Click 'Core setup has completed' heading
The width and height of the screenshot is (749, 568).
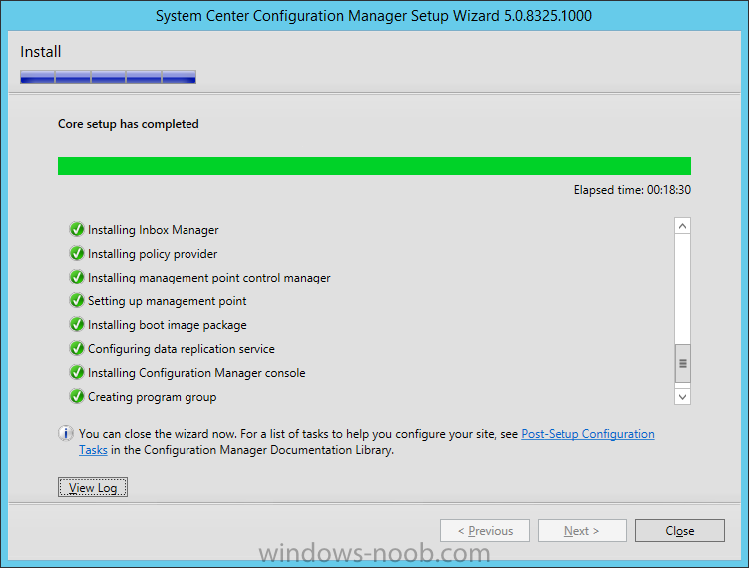tap(129, 124)
